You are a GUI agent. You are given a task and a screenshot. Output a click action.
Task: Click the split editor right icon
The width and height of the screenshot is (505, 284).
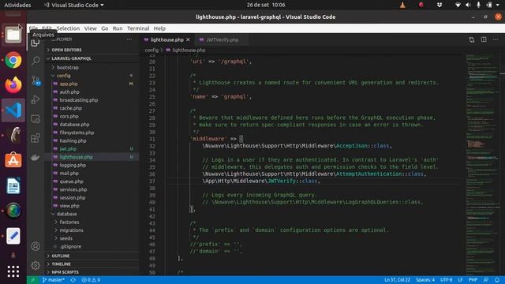484,39
